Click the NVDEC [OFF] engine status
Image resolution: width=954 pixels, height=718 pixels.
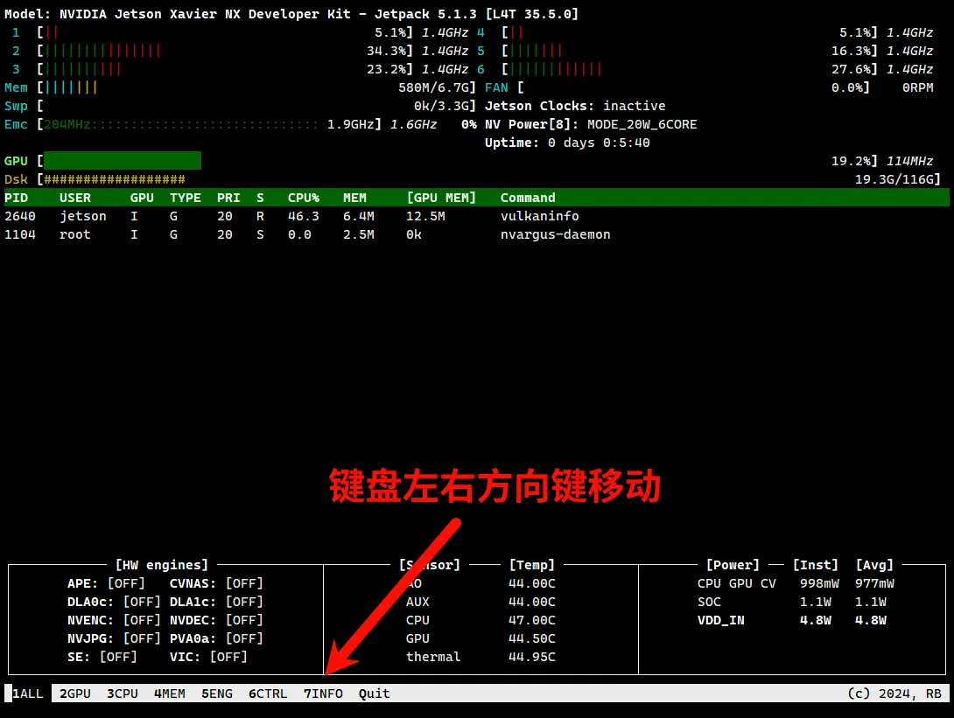(216, 620)
